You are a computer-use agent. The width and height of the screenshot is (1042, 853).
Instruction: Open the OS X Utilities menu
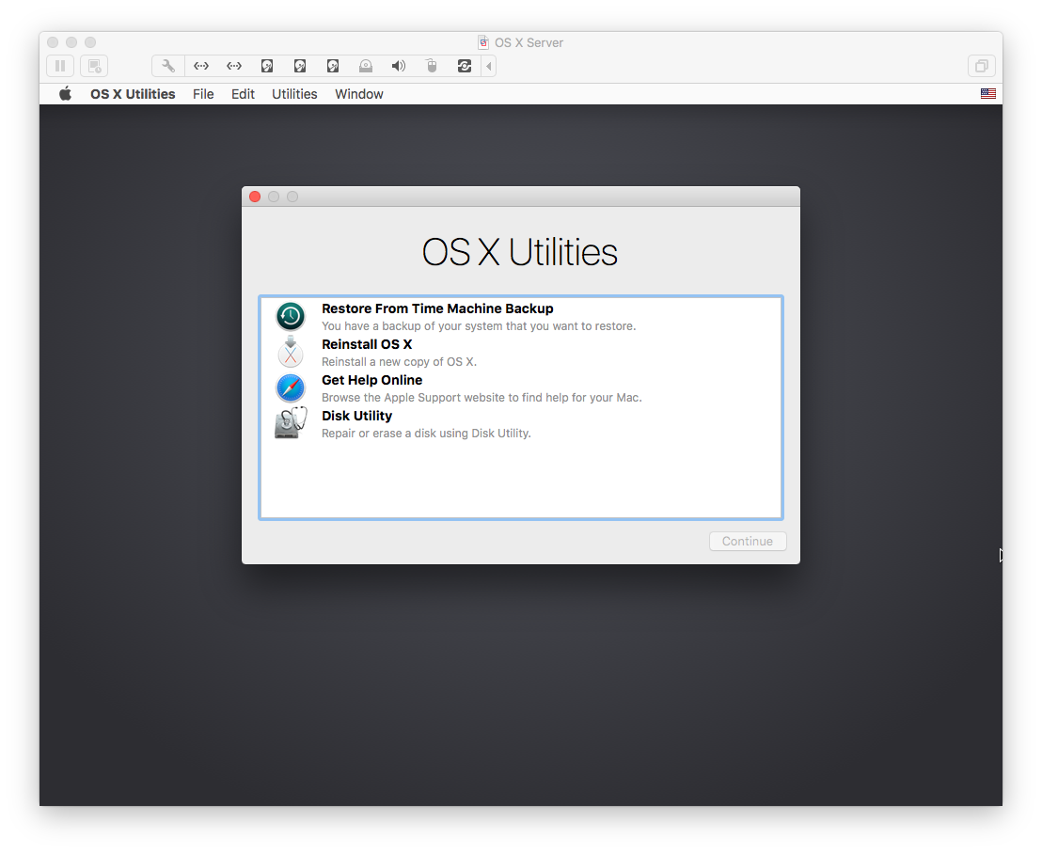(133, 94)
